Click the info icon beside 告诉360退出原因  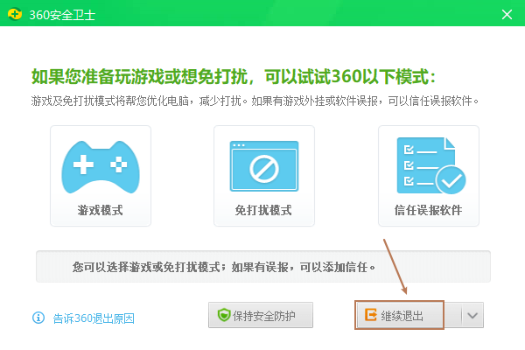pyautogui.click(x=38, y=318)
